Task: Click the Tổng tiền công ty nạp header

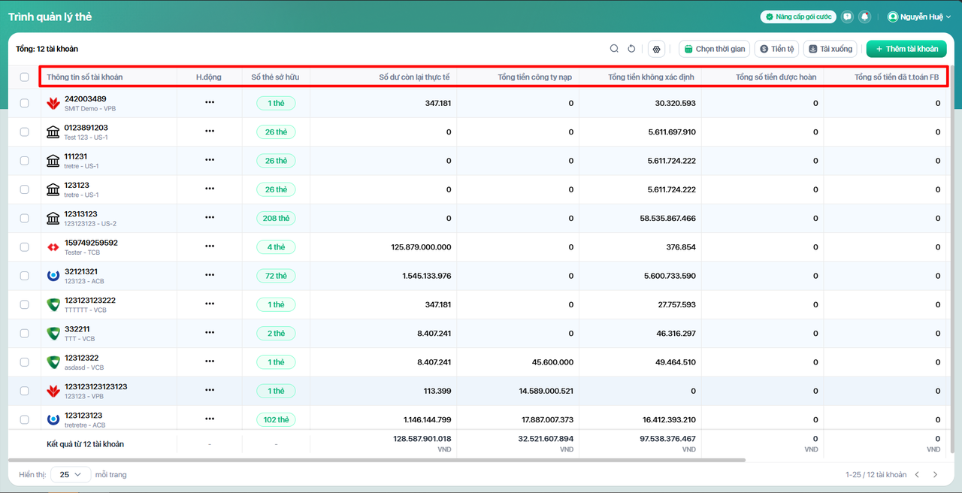Action: coord(535,77)
